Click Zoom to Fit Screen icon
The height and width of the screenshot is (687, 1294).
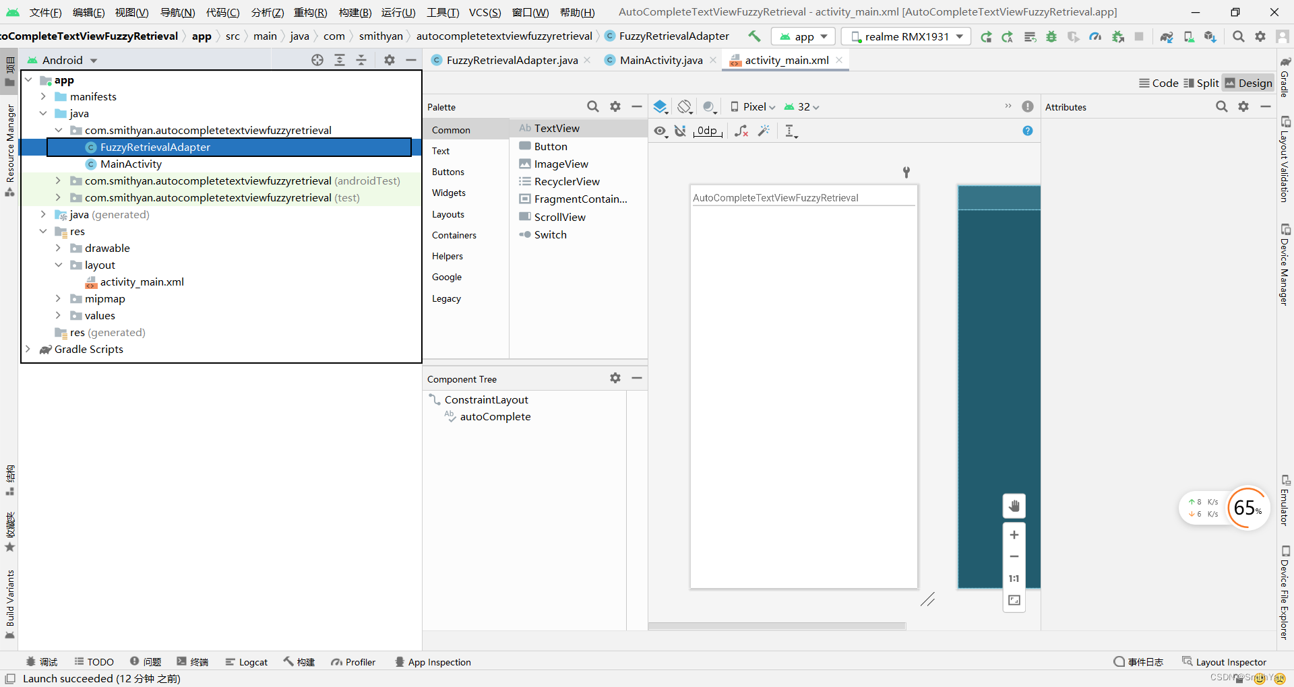(x=1014, y=600)
